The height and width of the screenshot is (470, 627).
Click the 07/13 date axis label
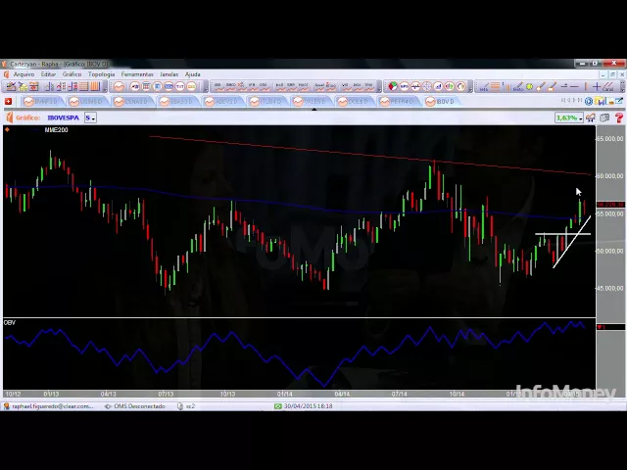click(x=166, y=394)
